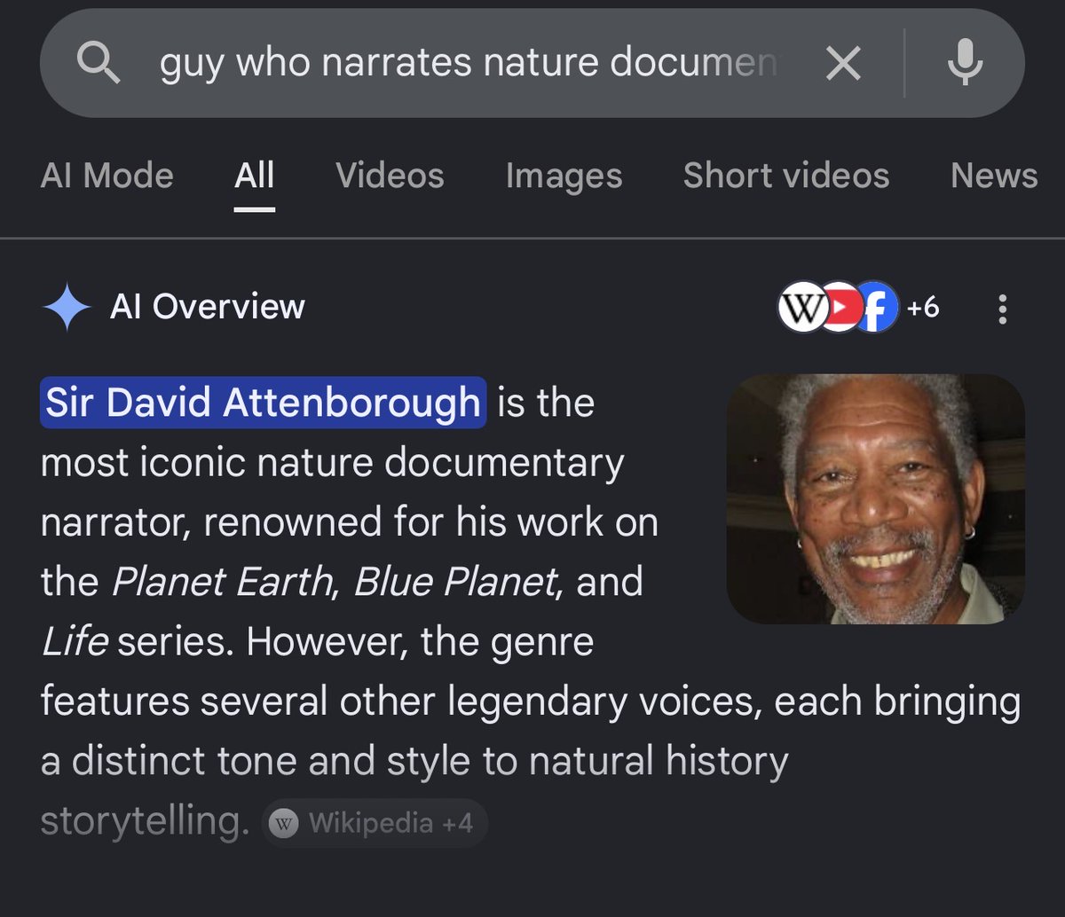Tap the magnifying glass search icon
The width and height of the screenshot is (1065, 917).
point(99,64)
